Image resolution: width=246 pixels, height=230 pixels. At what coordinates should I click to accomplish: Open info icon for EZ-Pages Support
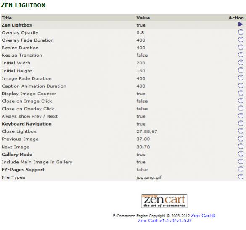(241, 169)
